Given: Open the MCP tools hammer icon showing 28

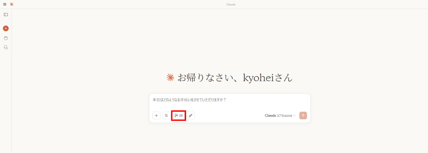Looking at the screenshot, I should [x=179, y=116].
